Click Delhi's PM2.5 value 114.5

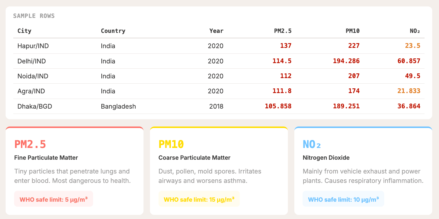pos(282,61)
